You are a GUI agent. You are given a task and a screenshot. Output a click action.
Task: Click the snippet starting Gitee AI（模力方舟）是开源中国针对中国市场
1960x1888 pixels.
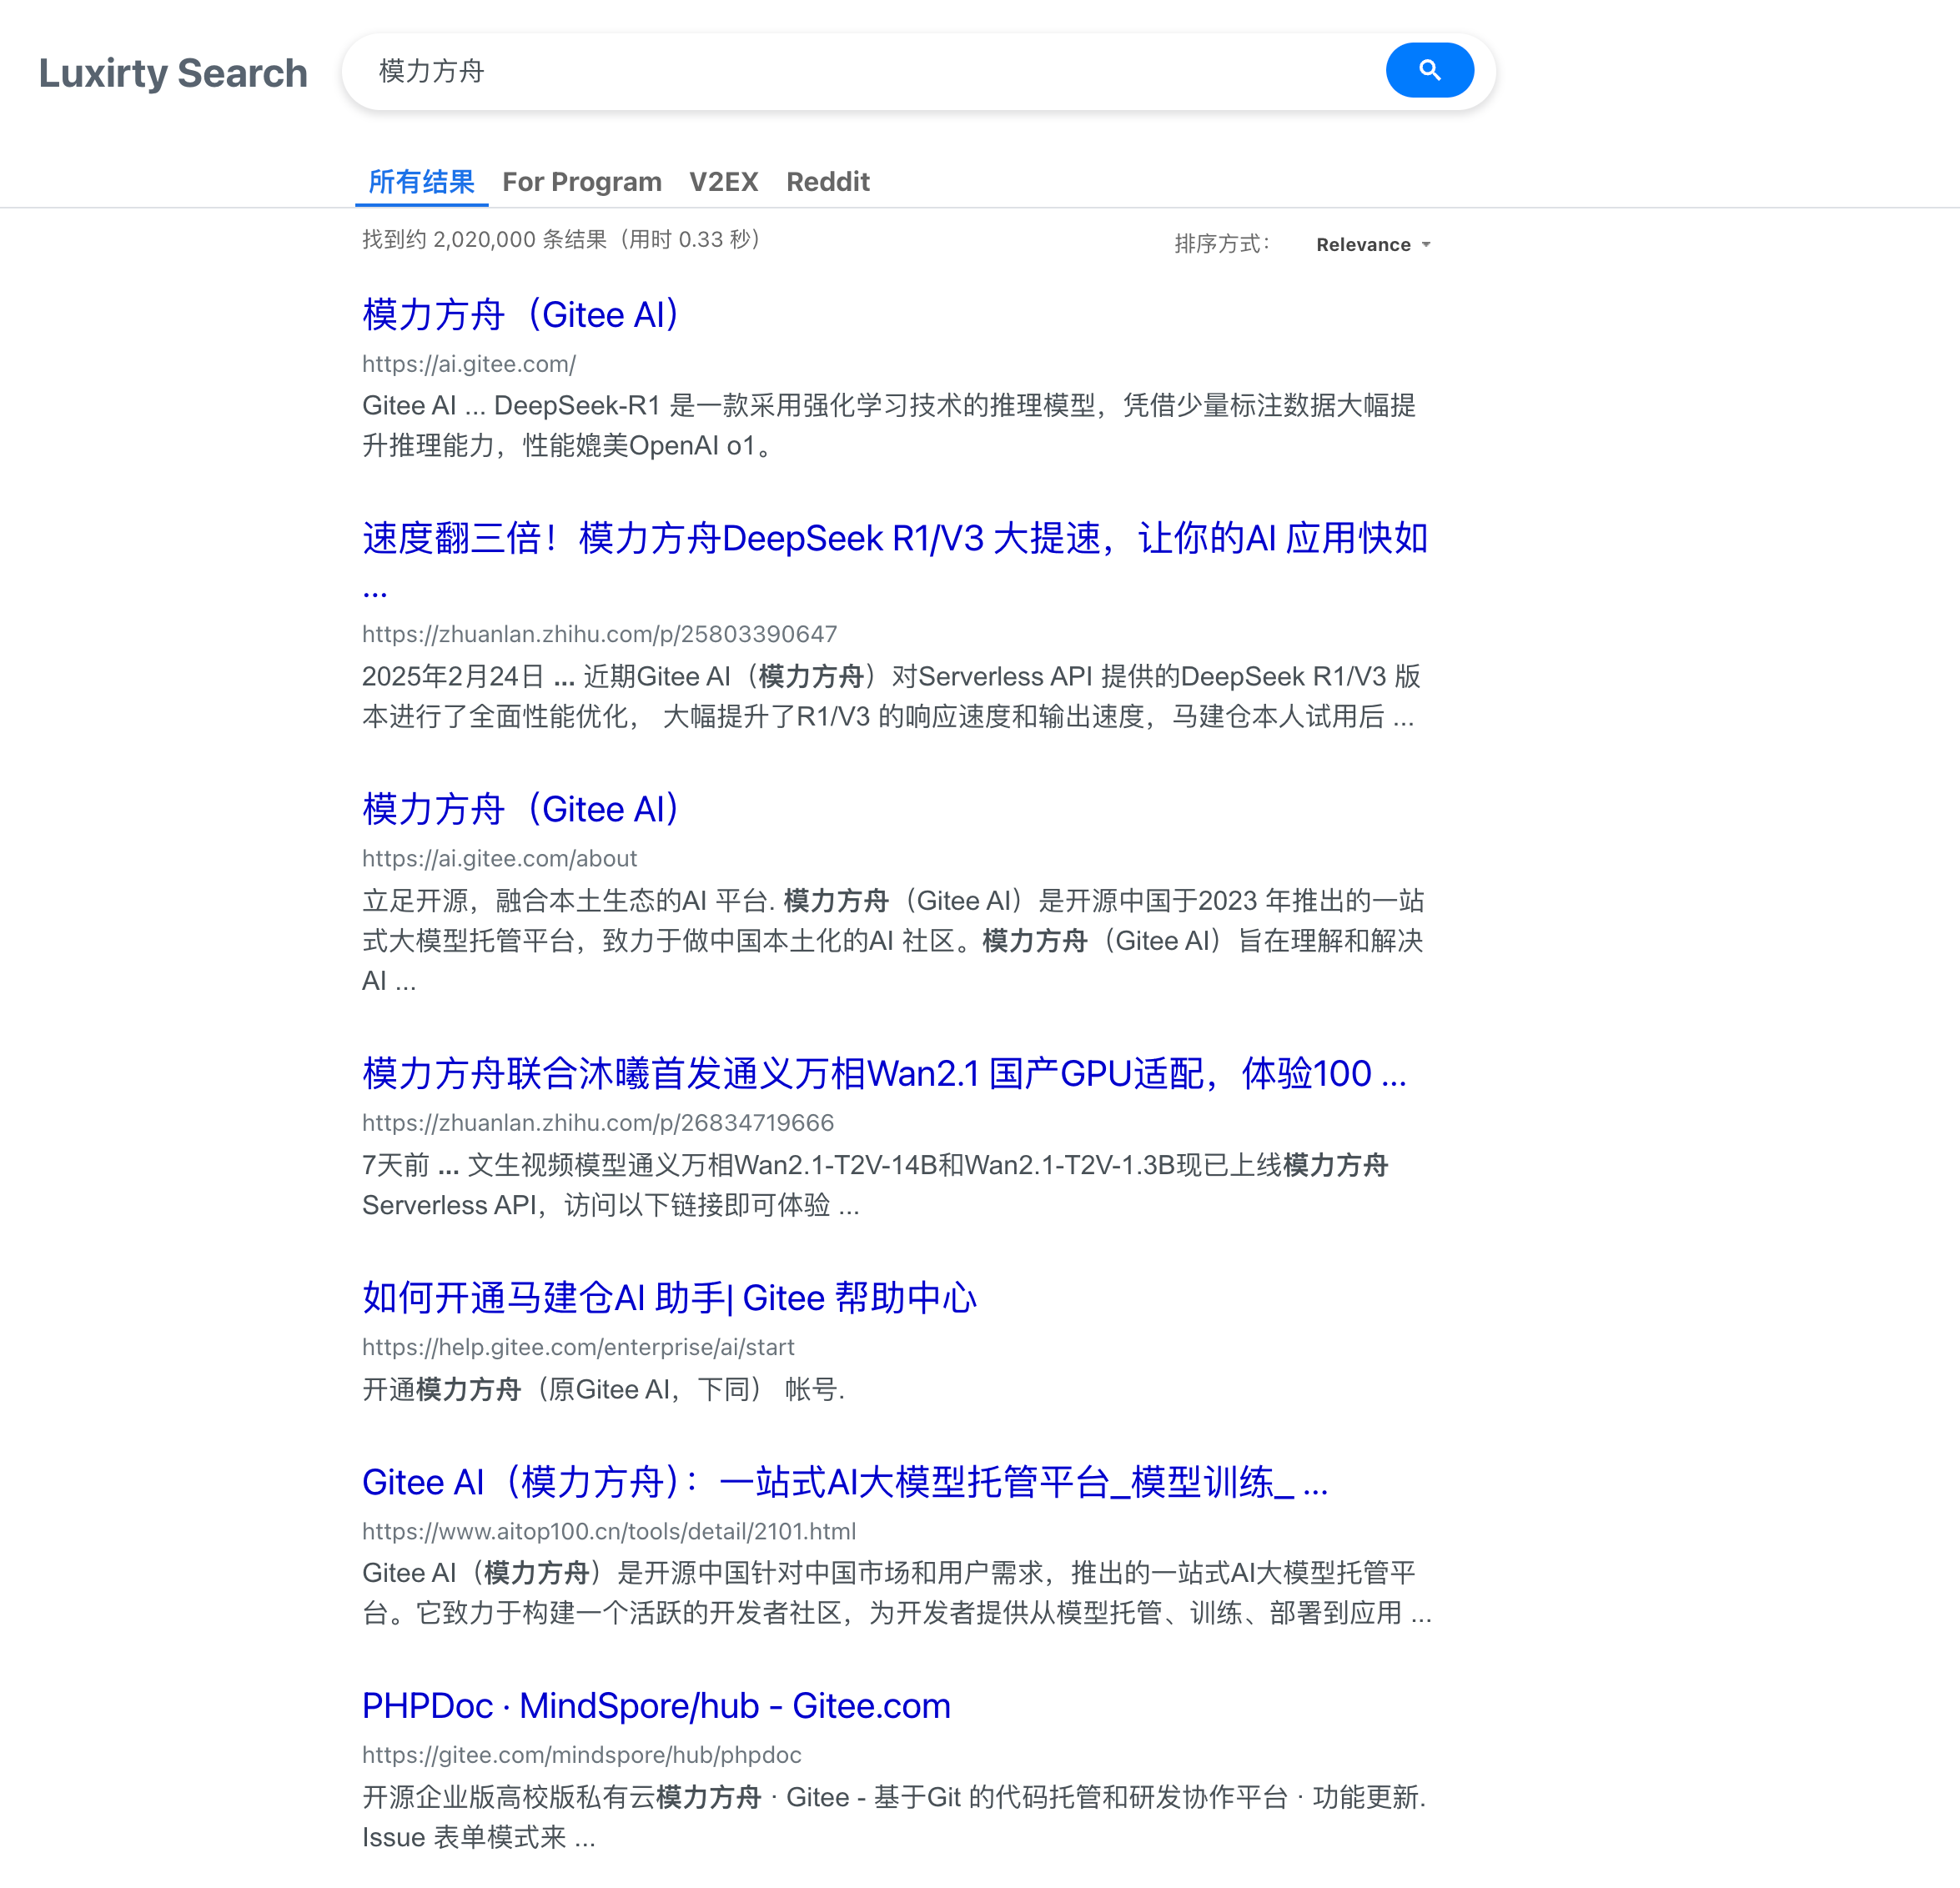897,1593
